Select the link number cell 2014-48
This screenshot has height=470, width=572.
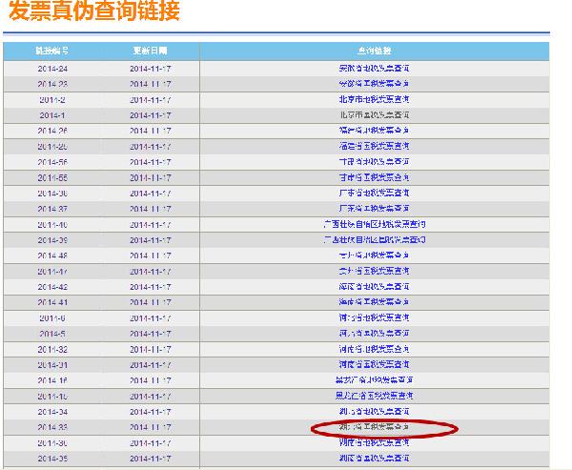52,255
